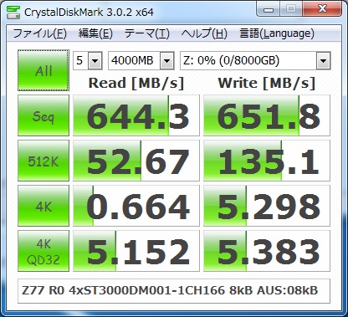
Task: Click the Read [MB/s] column header
Action: [x=136, y=83]
